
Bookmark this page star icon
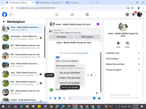(132, 8)
